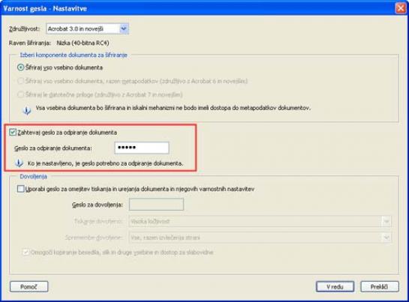Image resolution: width=409 pixels, height=302 pixels.
Task: Expand the 'Spremembe dovoljene' dropdown
Action: (386, 238)
